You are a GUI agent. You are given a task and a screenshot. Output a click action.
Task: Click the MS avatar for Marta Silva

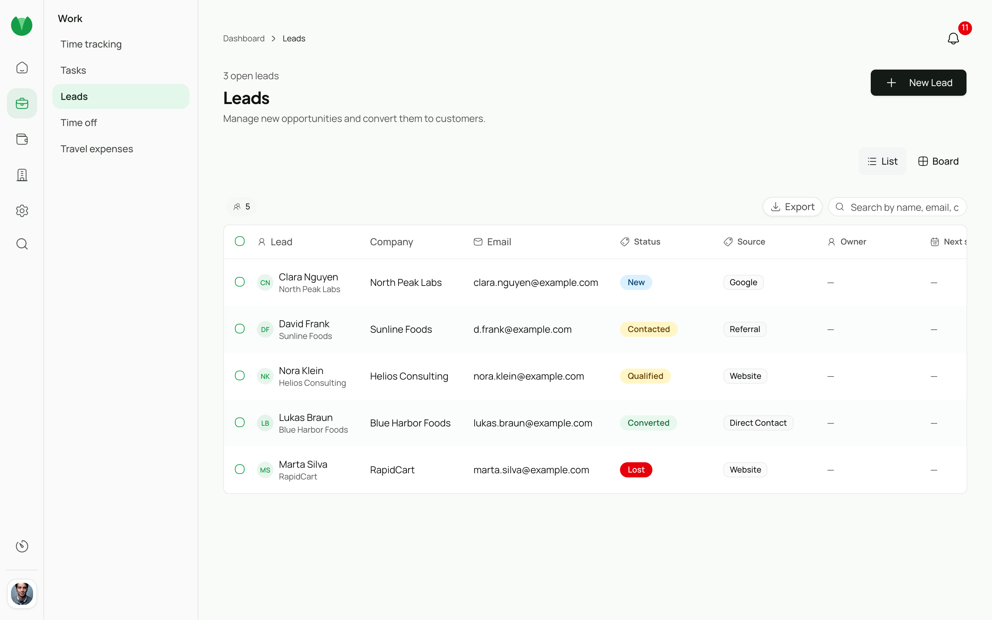pyautogui.click(x=265, y=469)
